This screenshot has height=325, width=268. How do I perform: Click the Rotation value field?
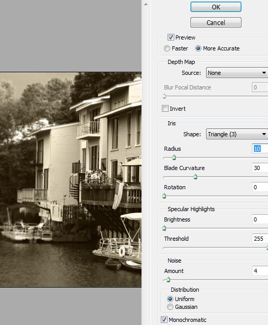pyautogui.click(x=260, y=187)
